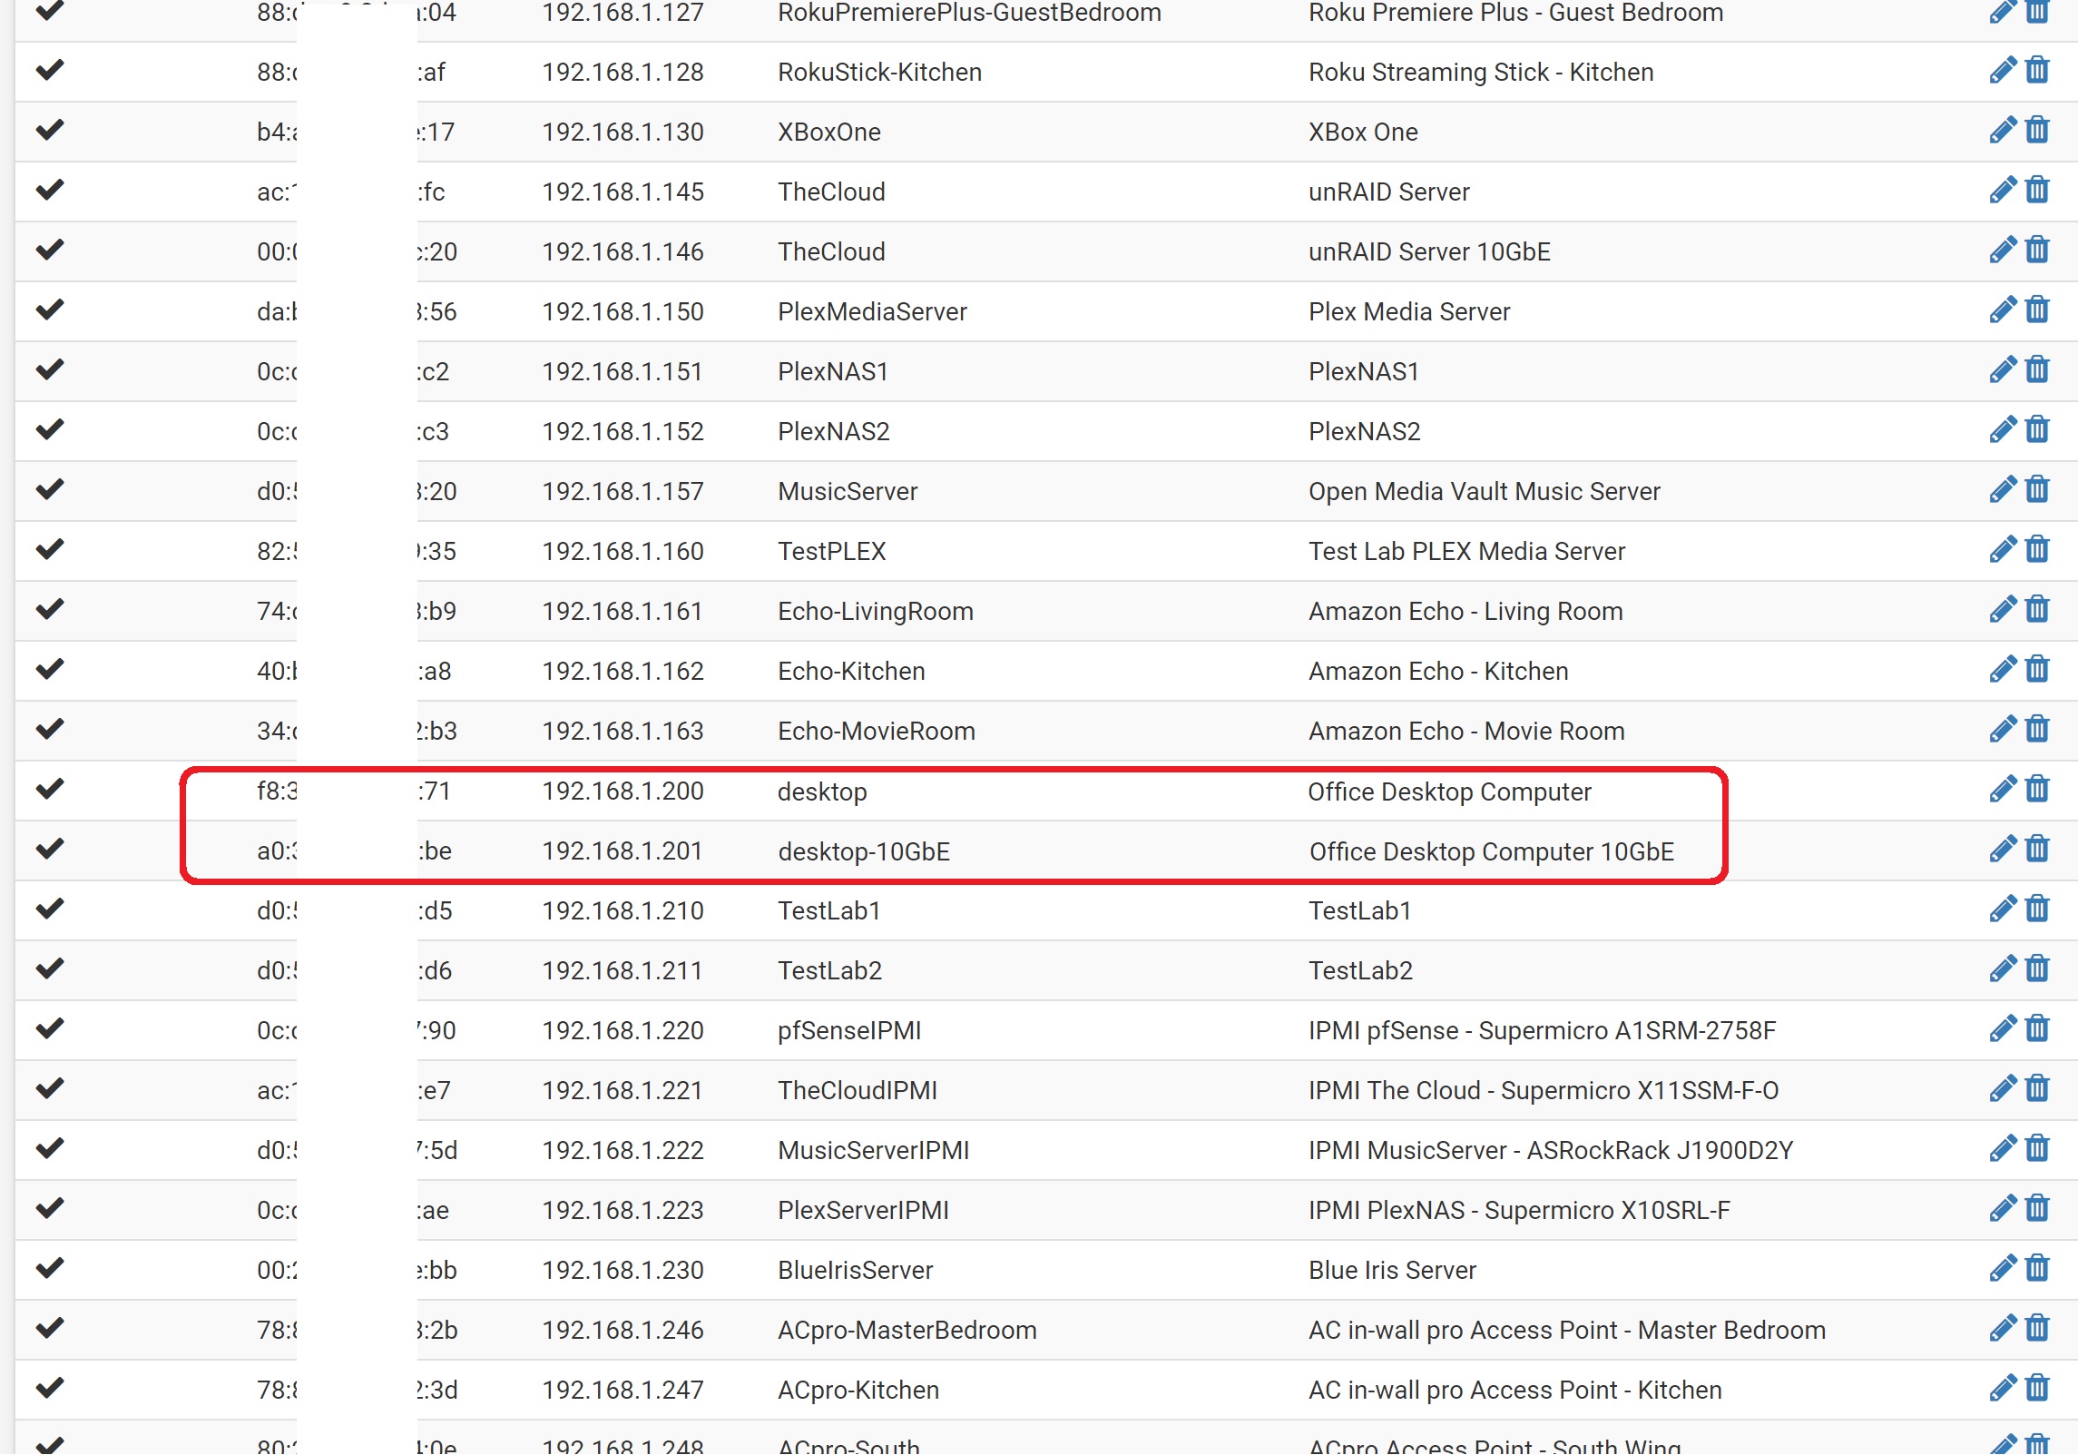Edit the TheCloudIPMI mapping
The width and height of the screenshot is (2078, 1455).
(2003, 1089)
